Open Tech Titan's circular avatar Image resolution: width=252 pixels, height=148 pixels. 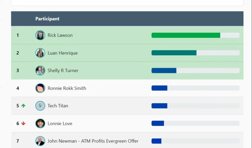pos(40,106)
